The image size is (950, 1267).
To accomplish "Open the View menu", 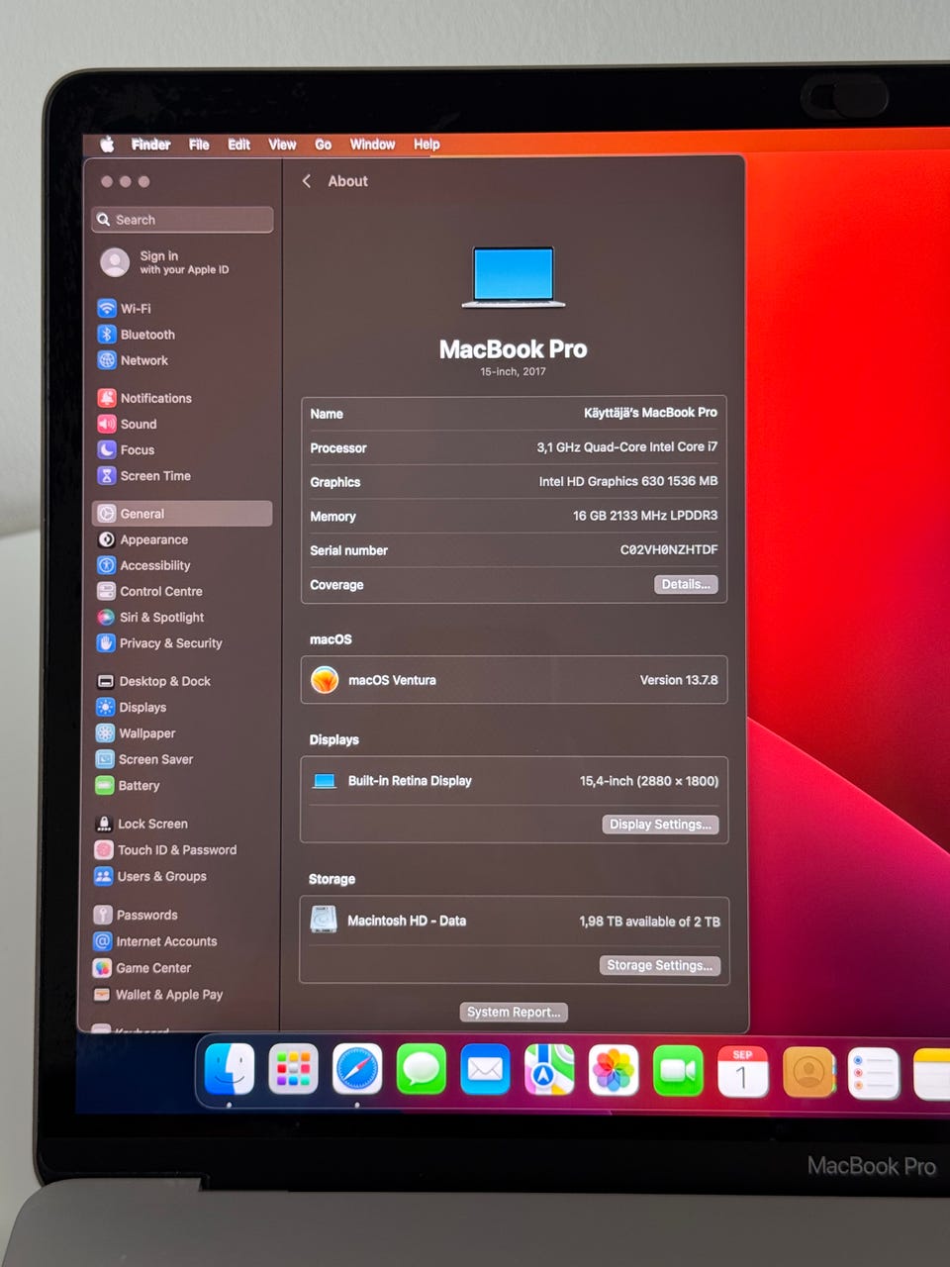I will pyautogui.click(x=282, y=145).
